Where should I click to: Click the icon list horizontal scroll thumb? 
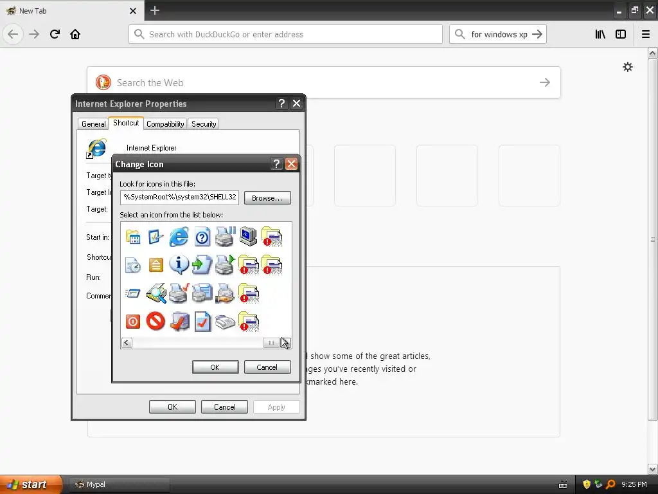(x=272, y=343)
